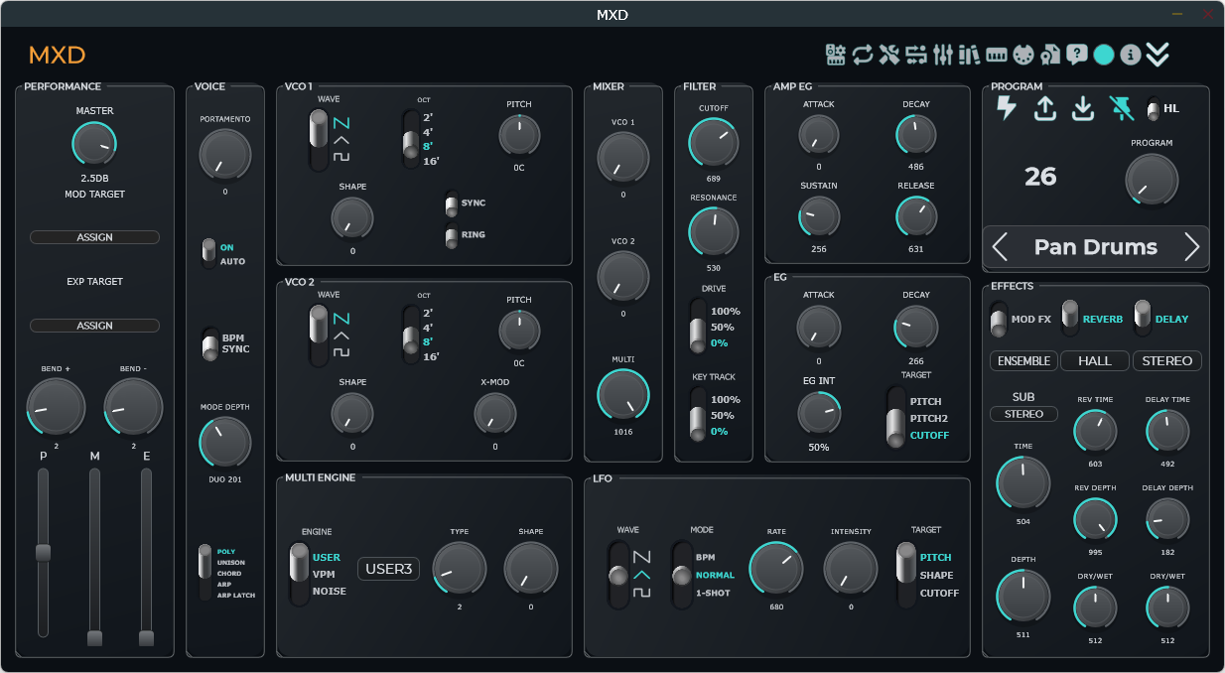Click the MIDI connector icon in toolbar
This screenshot has height=673, width=1225.
click(1023, 54)
